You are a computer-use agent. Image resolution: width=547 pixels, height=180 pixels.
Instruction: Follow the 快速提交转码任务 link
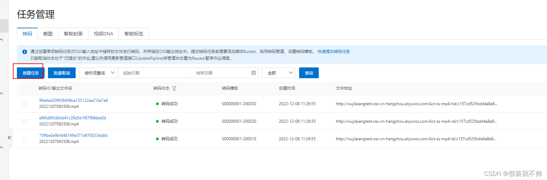[x=334, y=52]
